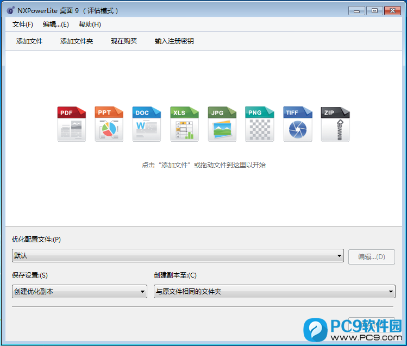
Task: Maximize the NXPowerLite window
Action: click(374, 11)
